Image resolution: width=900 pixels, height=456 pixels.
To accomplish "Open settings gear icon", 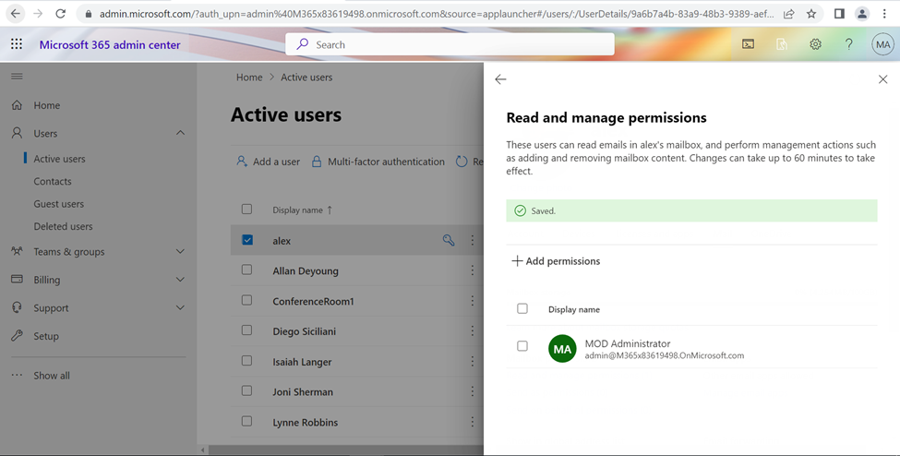I will pos(815,44).
